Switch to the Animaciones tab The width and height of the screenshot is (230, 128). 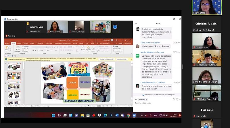tap(49, 43)
